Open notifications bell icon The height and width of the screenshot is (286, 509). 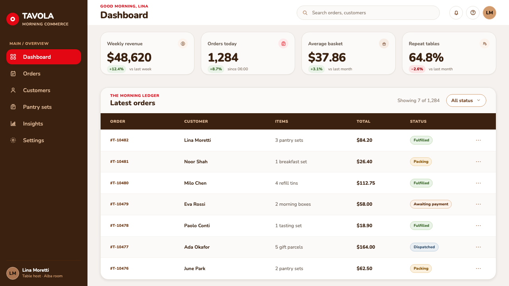(456, 13)
